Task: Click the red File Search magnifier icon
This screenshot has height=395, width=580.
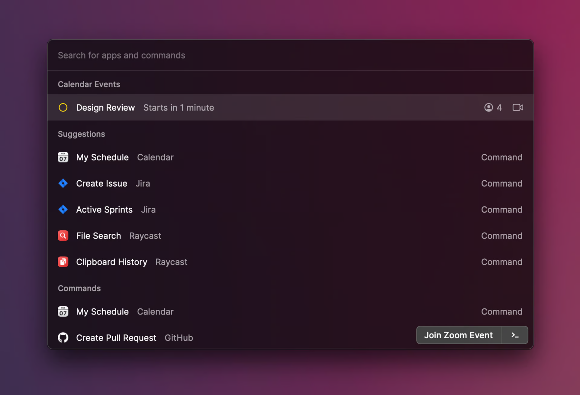Action: point(63,236)
